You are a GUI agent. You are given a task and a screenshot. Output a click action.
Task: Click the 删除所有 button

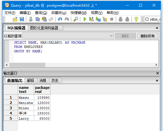(148, 36)
